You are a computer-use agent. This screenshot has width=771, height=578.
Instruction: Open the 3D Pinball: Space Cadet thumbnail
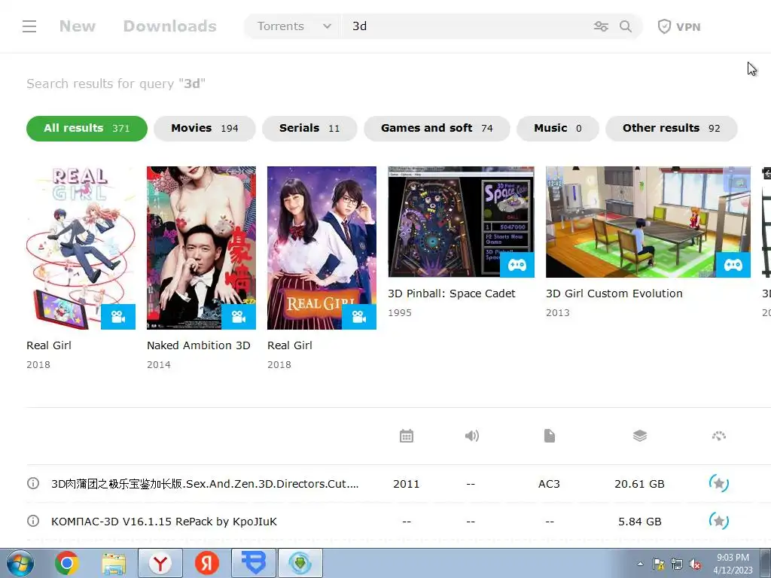pyautogui.click(x=462, y=222)
